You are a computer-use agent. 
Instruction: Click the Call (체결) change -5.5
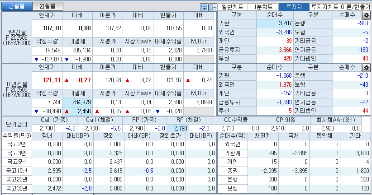pyautogui.click(x=115, y=128)
